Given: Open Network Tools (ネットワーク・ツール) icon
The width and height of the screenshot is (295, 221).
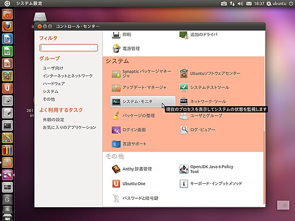Looking at the screenshot, I should coord(184,102).
